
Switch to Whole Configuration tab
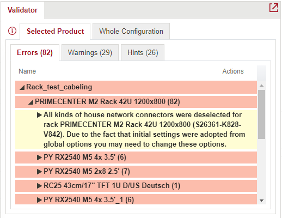pos(131,31)
